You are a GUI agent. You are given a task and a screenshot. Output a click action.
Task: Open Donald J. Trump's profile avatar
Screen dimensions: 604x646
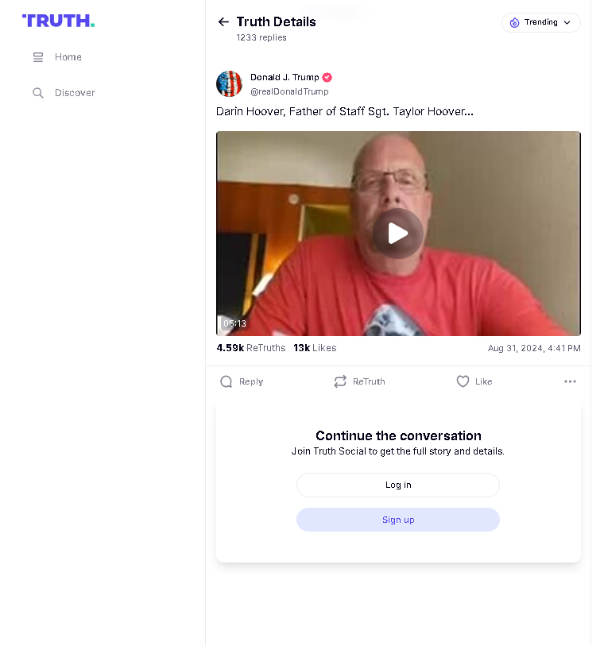[x=229, y=83]
